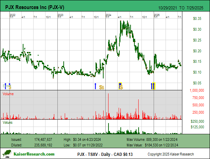
Task: Click the yellow-highlighted event arrow at January 2025
Action: (x=154, y=86)
